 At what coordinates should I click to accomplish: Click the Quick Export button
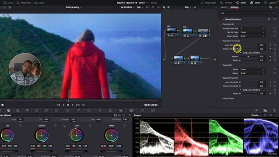pos(208,3)
